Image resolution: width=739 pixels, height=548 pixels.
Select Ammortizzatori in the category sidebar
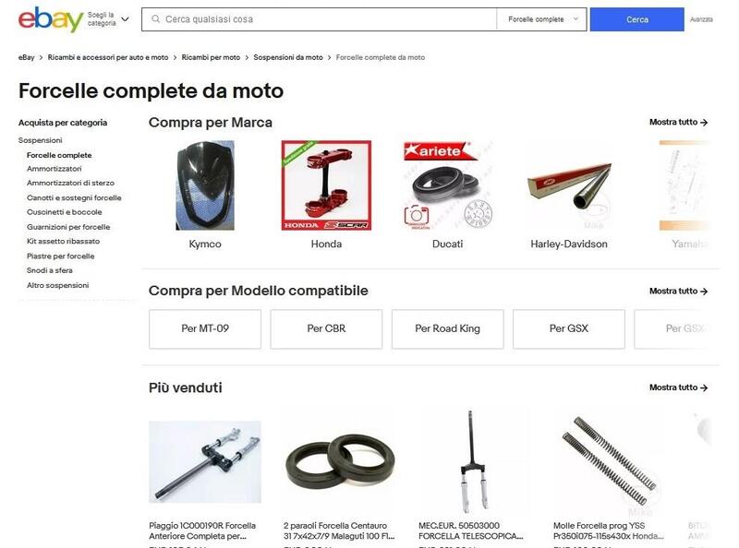[55, 169]
